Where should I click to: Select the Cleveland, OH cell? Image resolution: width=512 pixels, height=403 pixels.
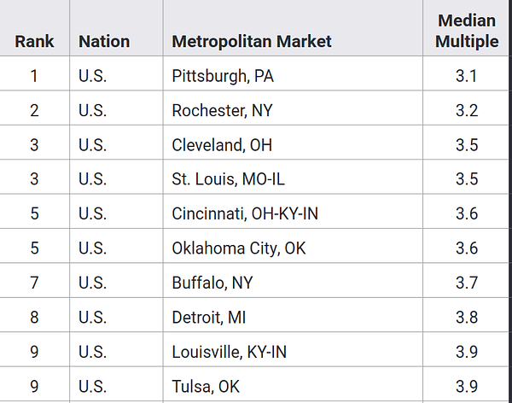pos(222,145)
